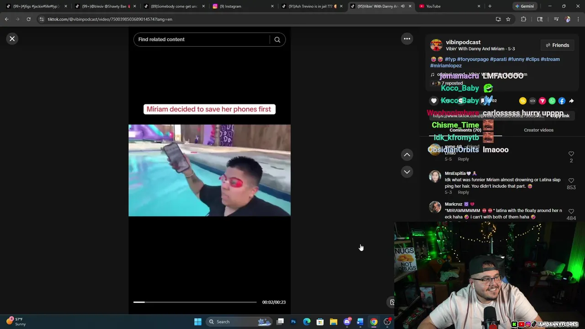Click the embed code icon

click(x=532, y=101)
